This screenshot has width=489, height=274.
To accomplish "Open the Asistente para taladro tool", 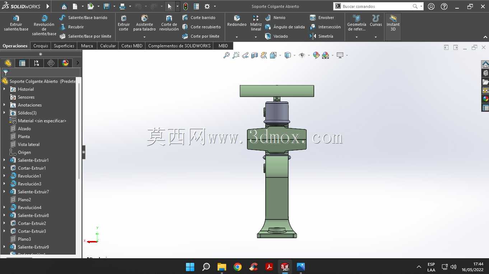I will pos(144,23).
